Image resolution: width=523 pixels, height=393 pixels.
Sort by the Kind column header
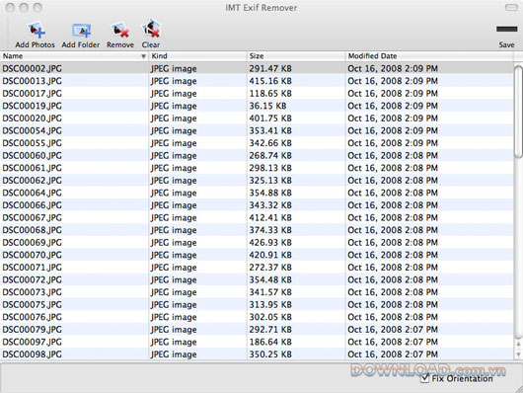(197, 56)
